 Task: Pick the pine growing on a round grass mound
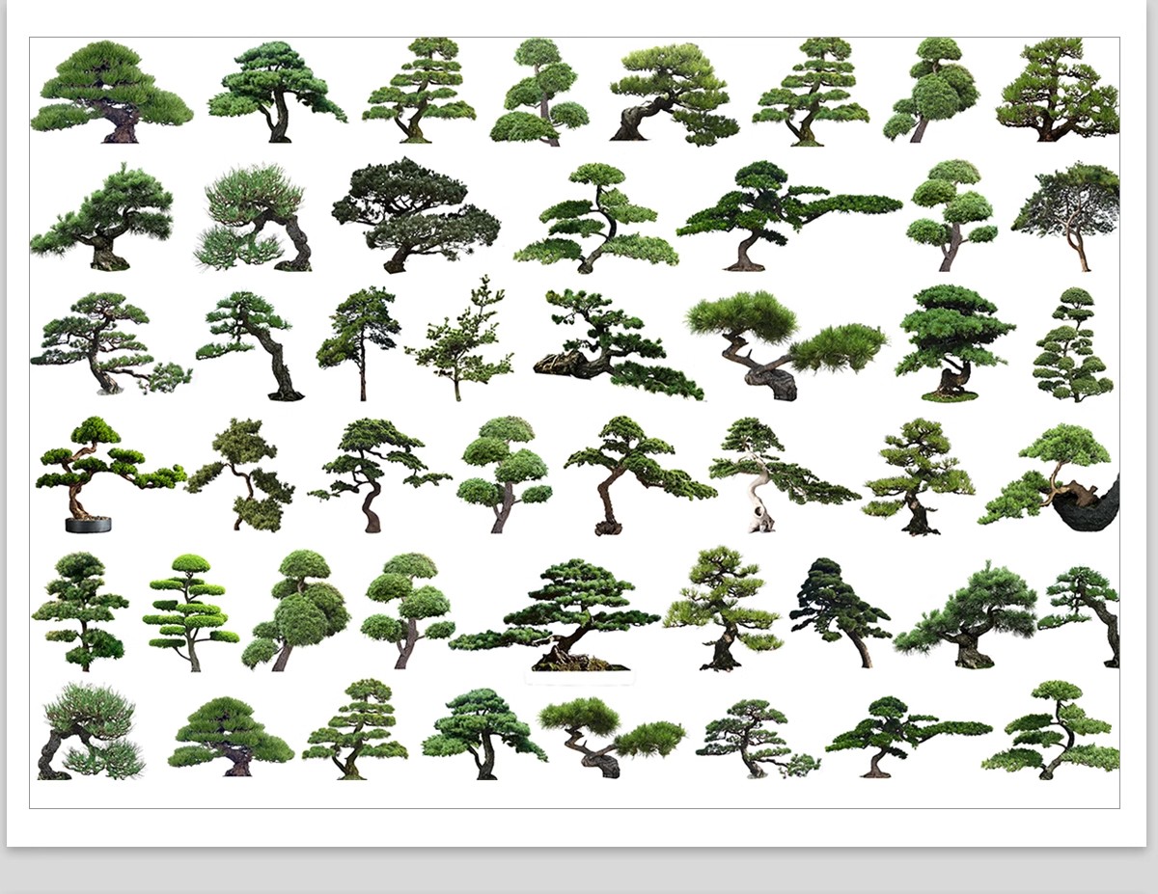click(x=953, y=343)
